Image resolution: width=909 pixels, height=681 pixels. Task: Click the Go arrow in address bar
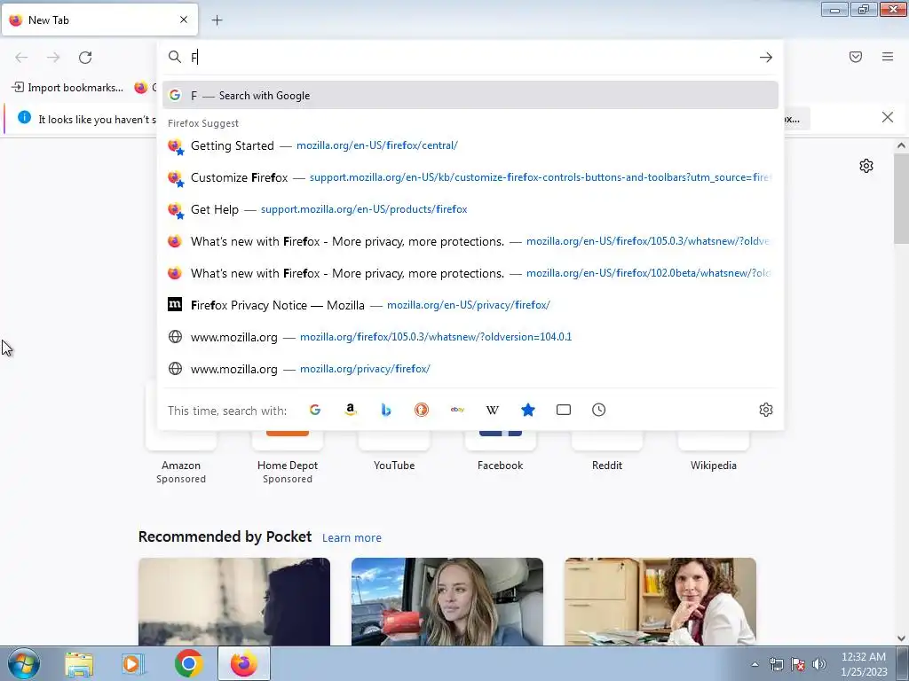[765, 57]
